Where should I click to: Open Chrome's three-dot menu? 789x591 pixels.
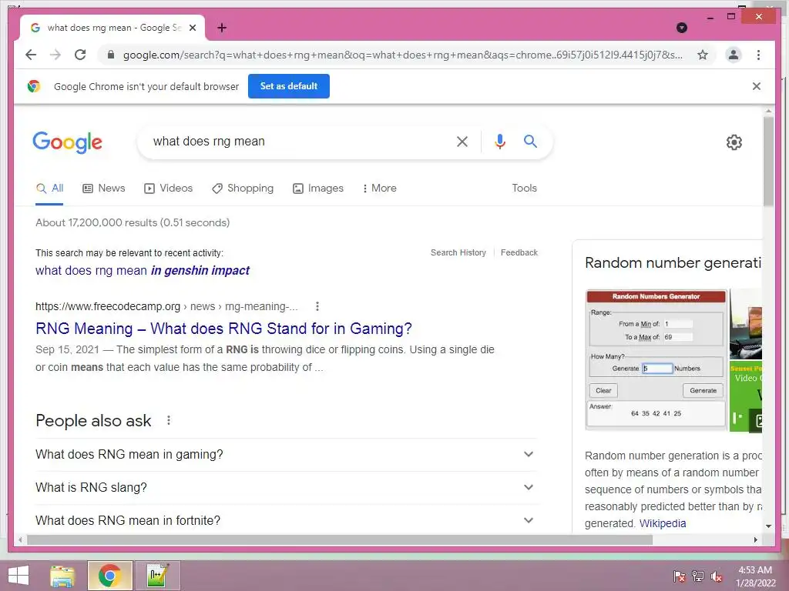tap(758, 55)
